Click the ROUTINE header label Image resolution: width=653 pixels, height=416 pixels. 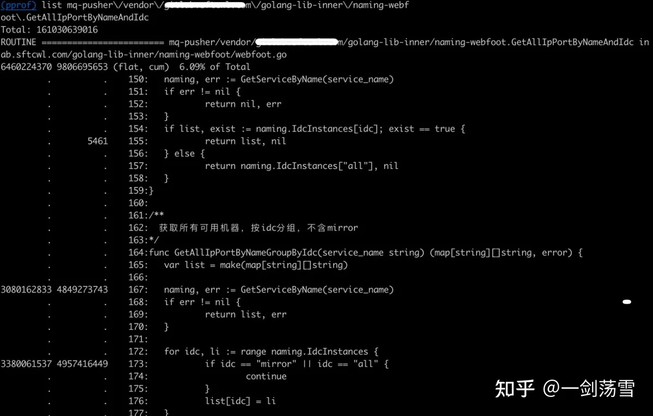19,42
